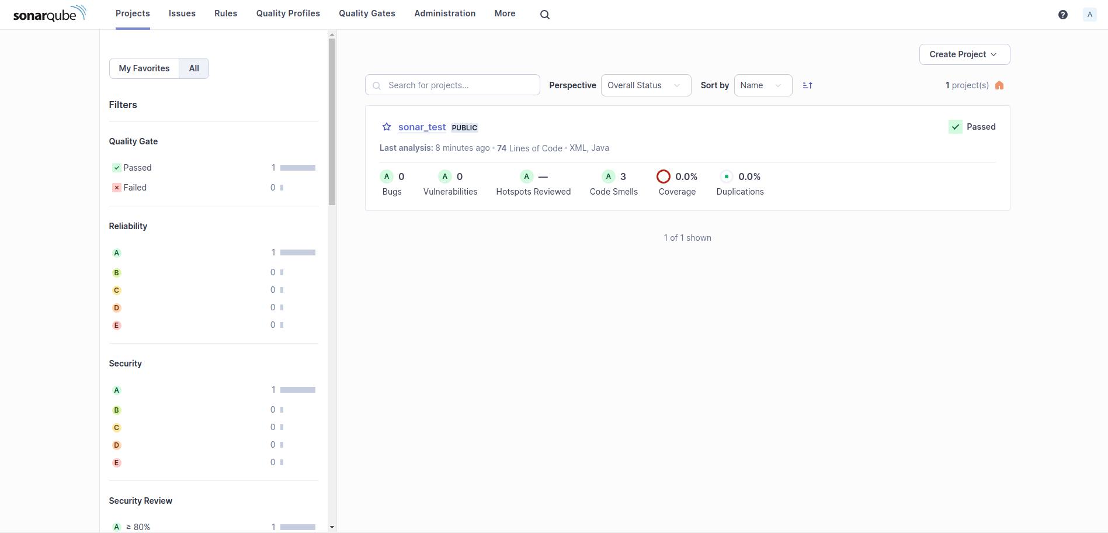Open the Administration section
The height and width of the screenshot is (533, 1108).
[444, 13]
